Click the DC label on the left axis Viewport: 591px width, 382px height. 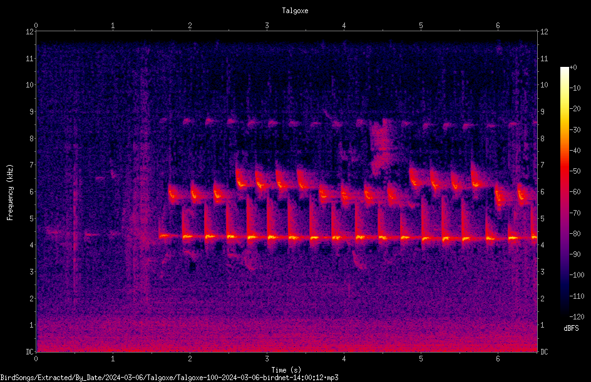tap(30, 352)
